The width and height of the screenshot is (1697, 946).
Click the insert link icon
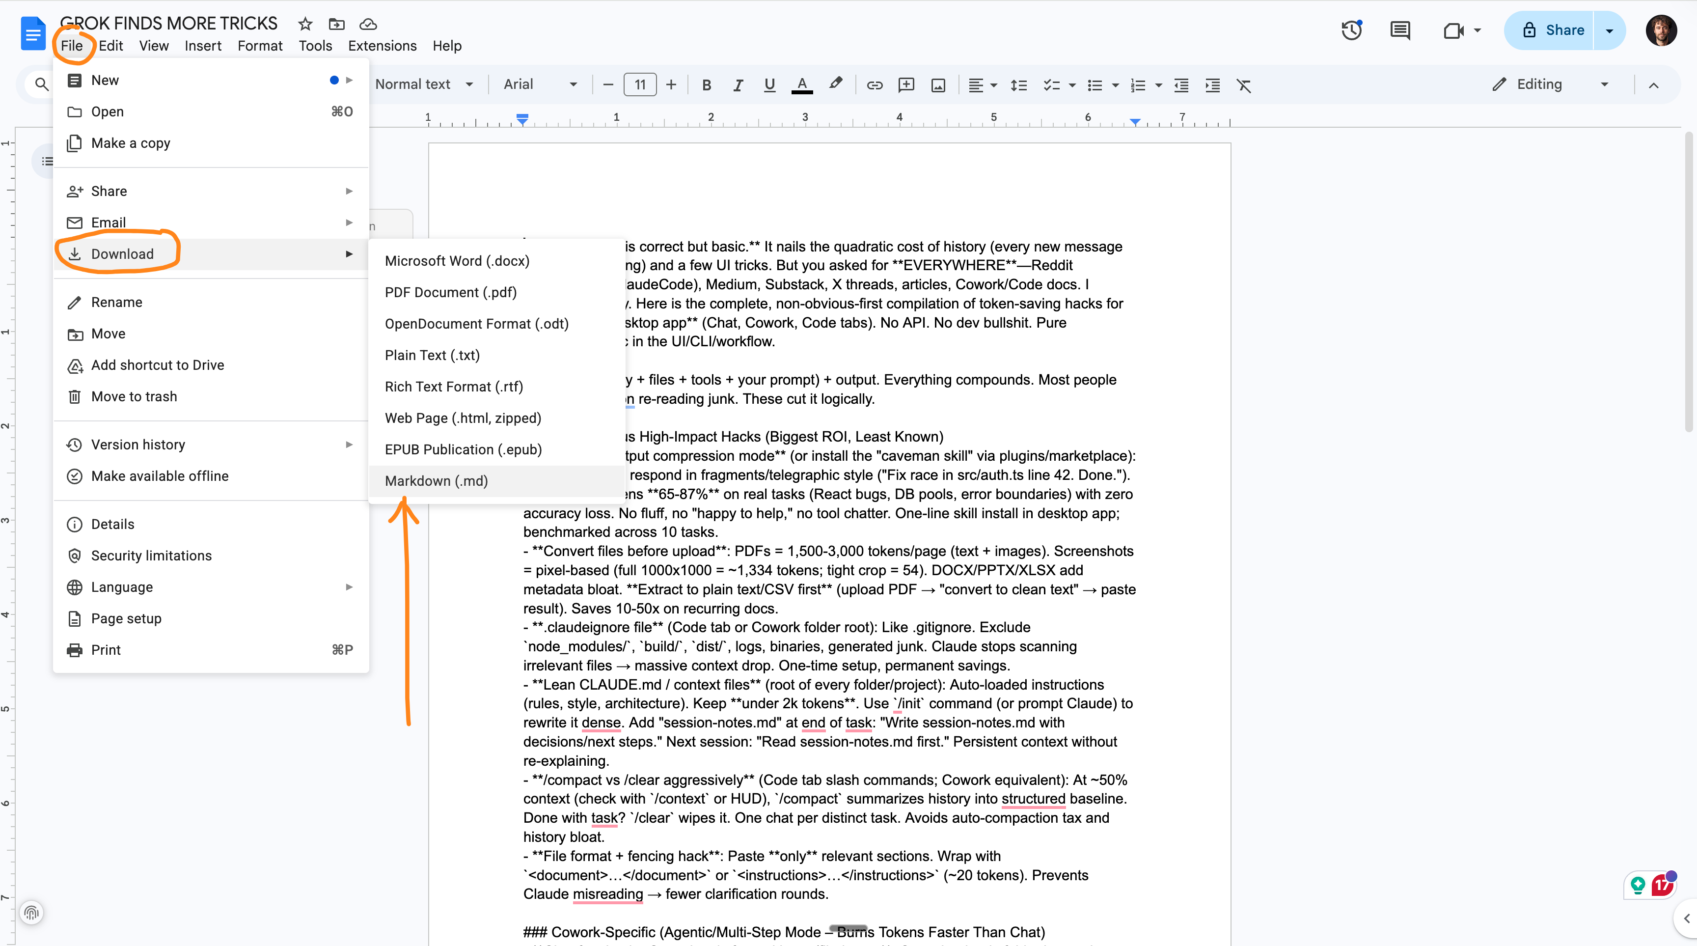point(874,85)
